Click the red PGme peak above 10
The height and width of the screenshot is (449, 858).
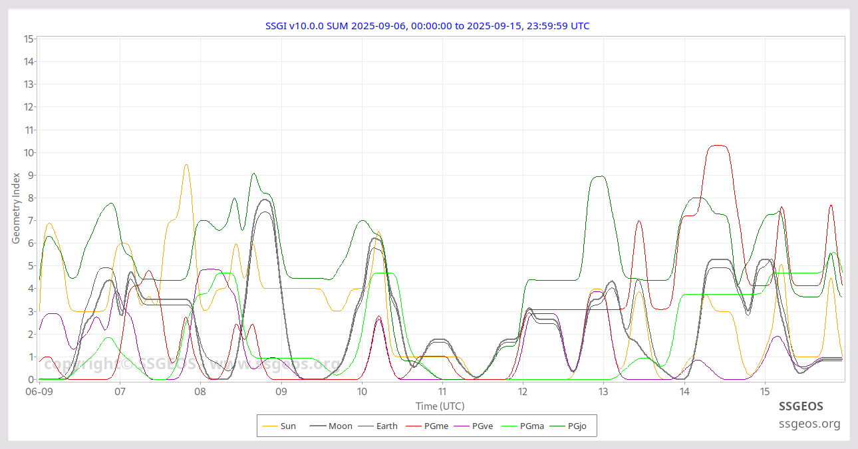(718, 146)
